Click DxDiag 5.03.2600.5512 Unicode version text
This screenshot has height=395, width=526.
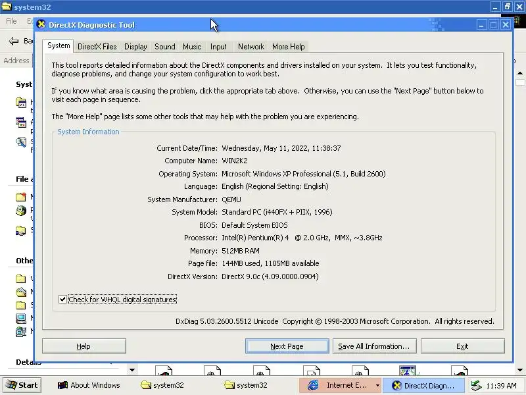(x=227, y=321)
